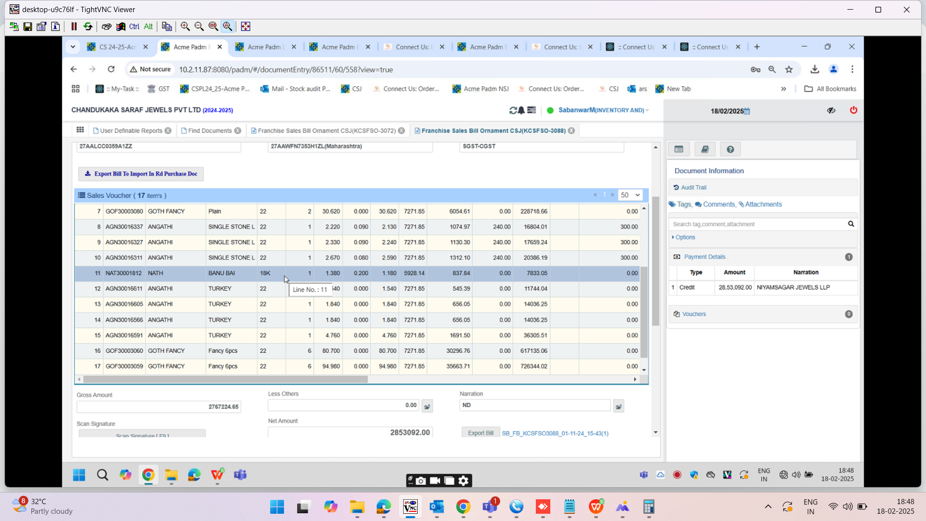This screenshot has height=521, width=926.
Task: Open SabanwarM user dropdown
Action: pos(603,110)
